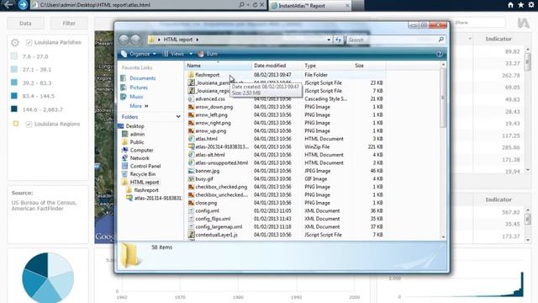Select advanced.css file icon

click(x=191, y=99)
